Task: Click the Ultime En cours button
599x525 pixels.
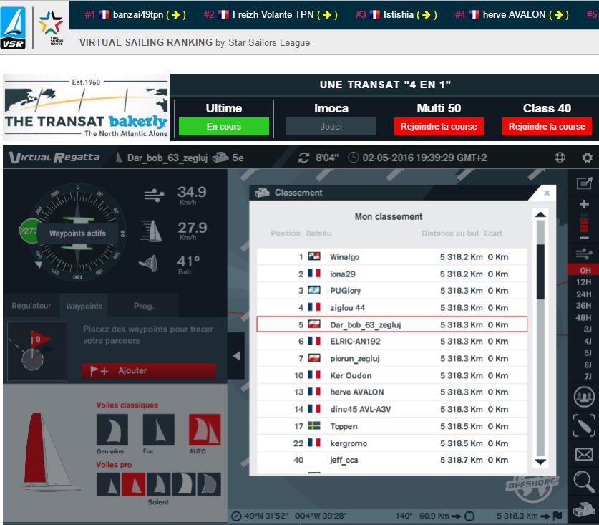Action: click(x=224, y=127)
